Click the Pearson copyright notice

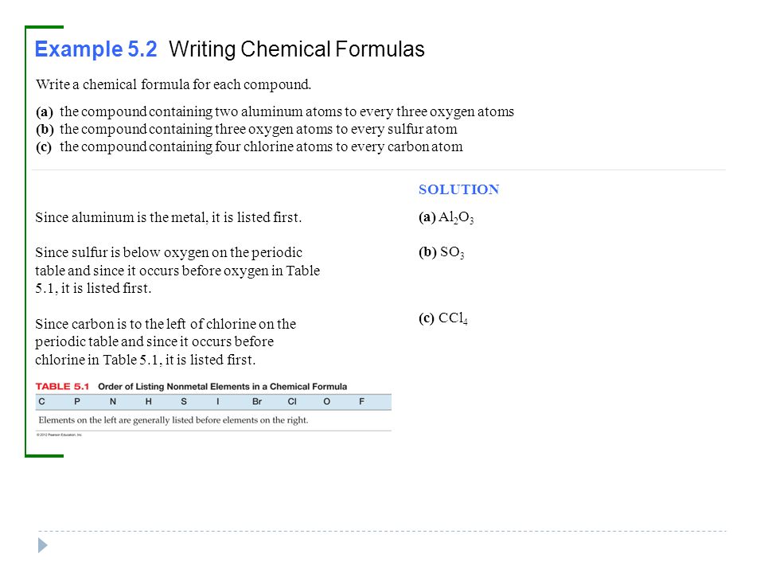(x=59, y=435)
